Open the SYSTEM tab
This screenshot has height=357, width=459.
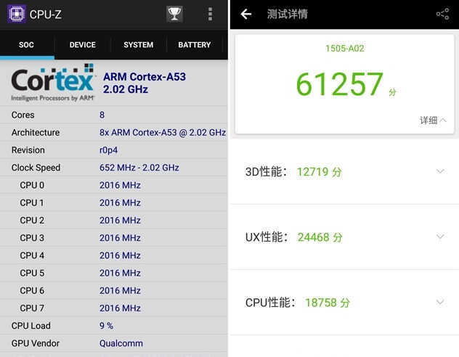pos(138,45)
